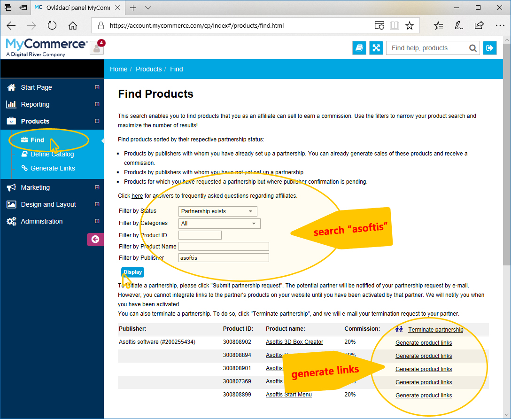Click Find in the breadcrumb

point(176,69)
